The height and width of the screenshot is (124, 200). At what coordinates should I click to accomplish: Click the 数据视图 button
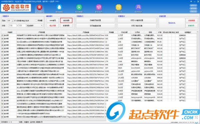[x=66, y=25]
